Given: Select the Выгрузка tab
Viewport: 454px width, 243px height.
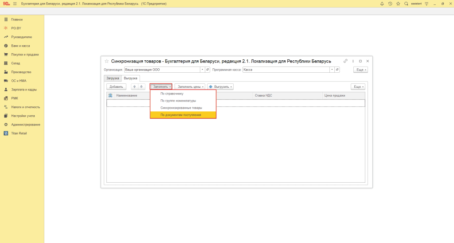Looking at the screenshot, I should tap(131, 78).
